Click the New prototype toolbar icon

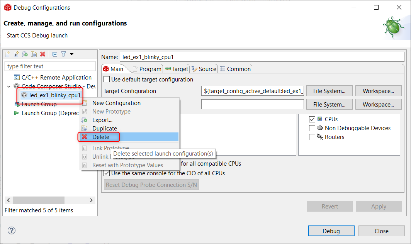pyautogui.click(x=16, y=54)
